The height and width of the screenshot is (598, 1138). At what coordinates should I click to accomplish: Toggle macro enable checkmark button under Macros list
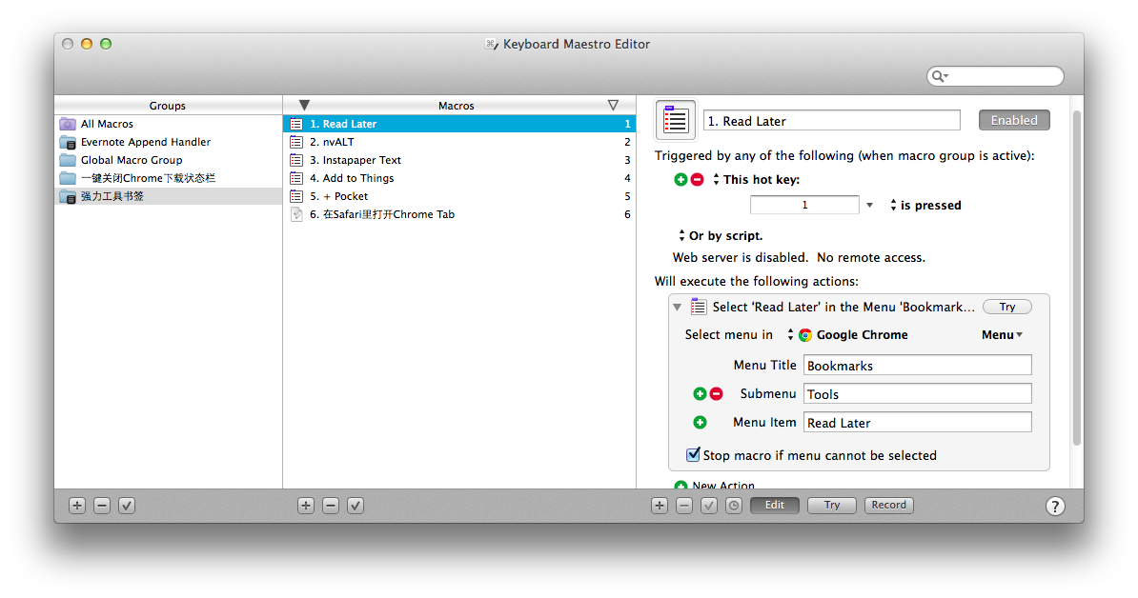[356, 506]
